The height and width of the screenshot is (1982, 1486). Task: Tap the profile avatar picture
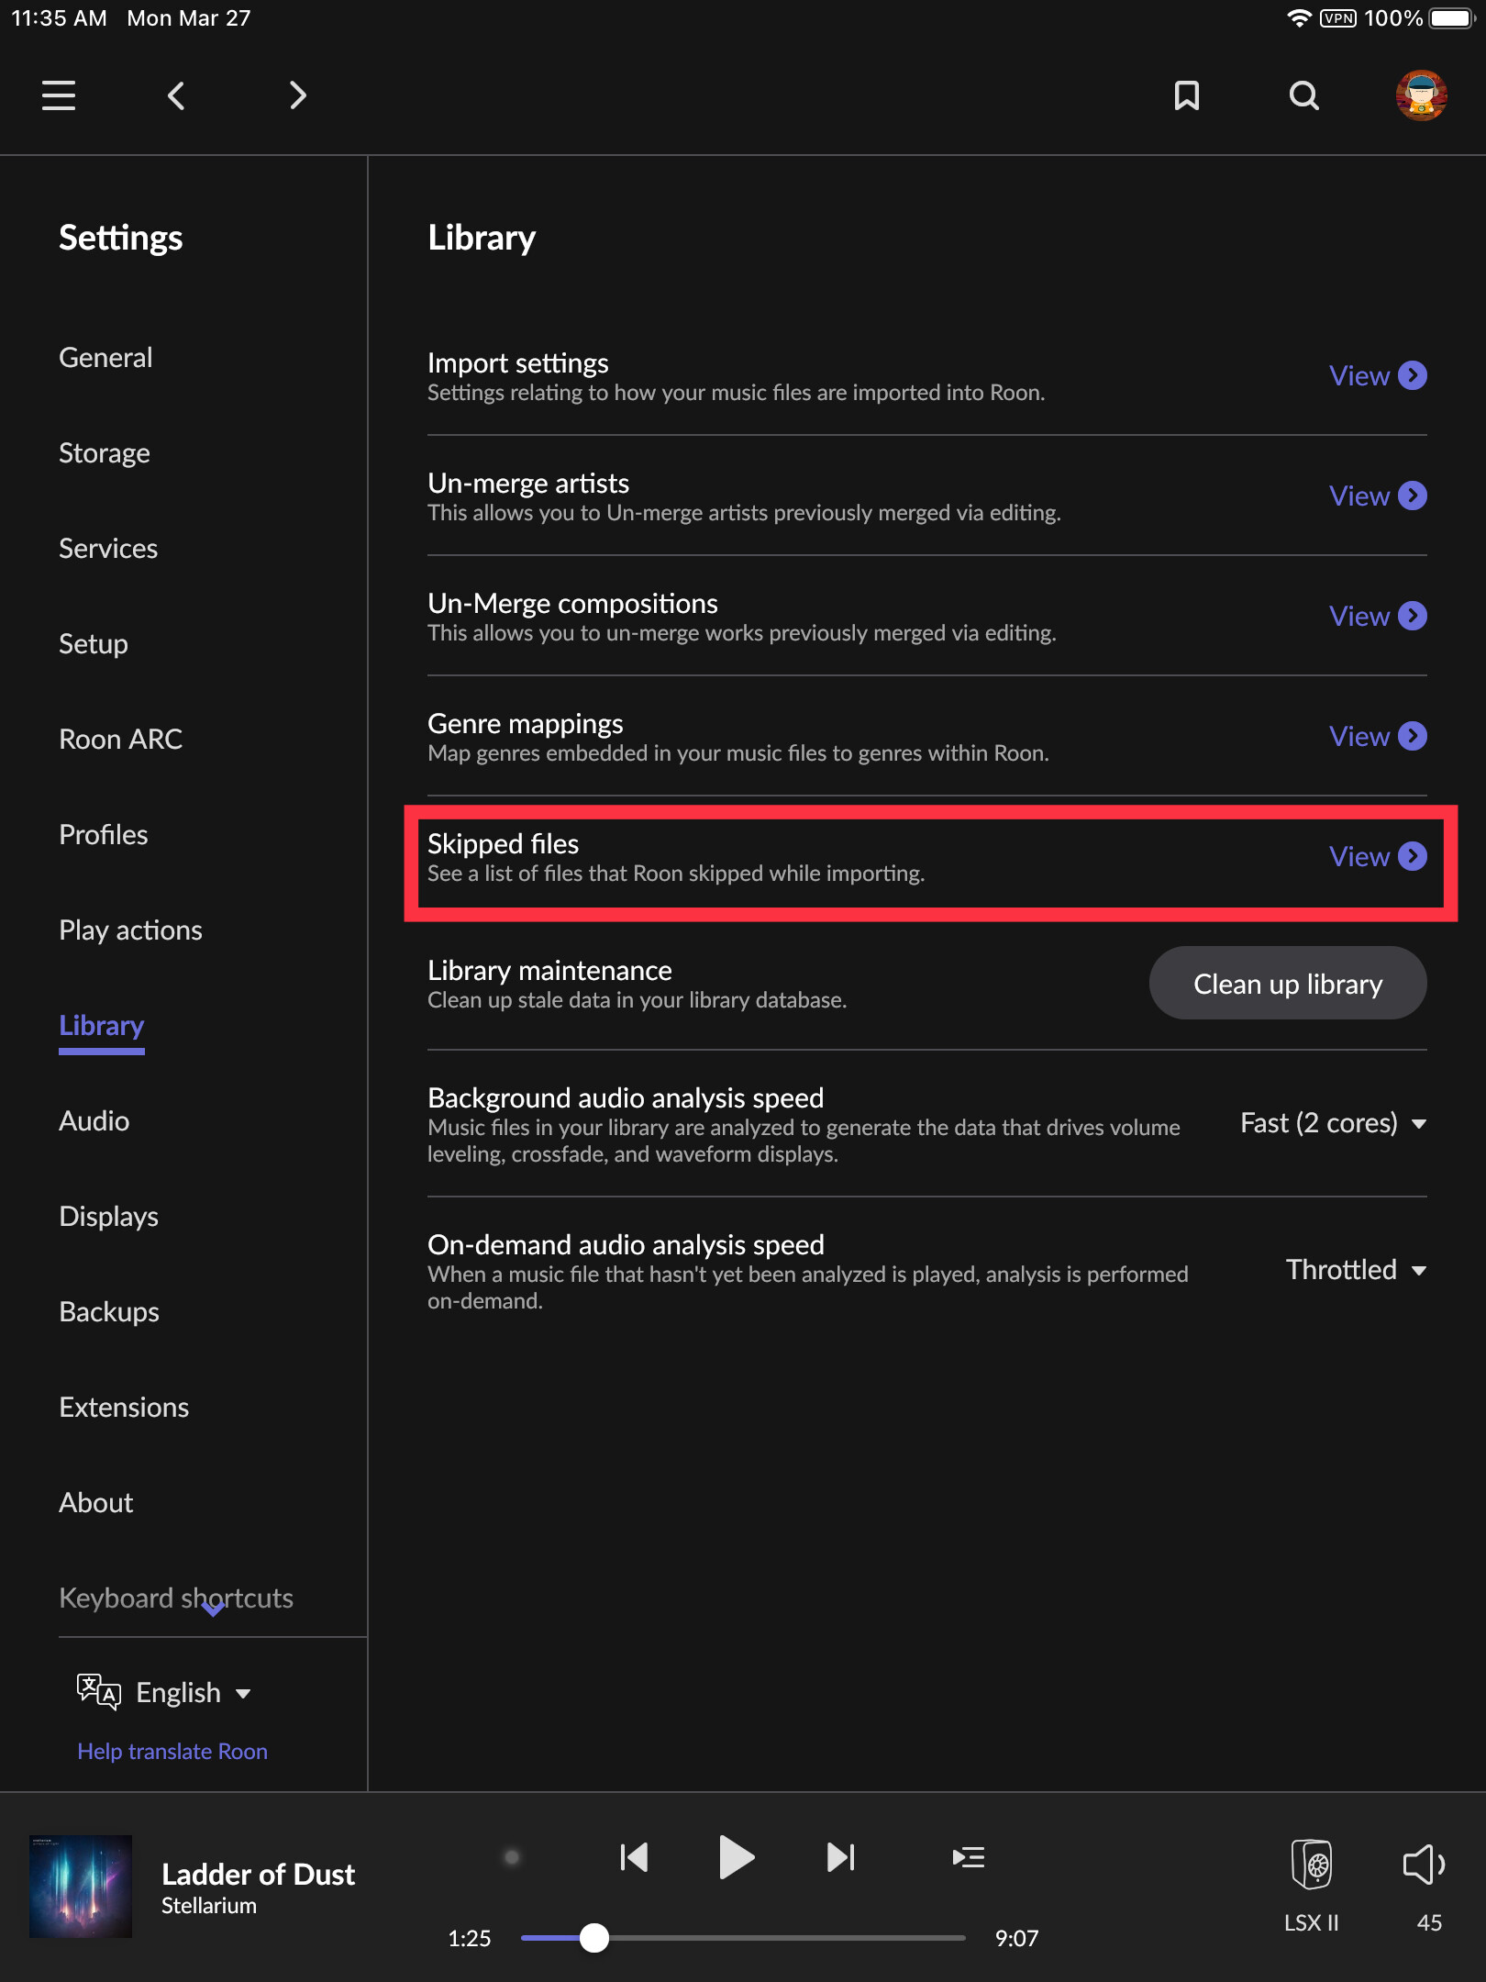(1421, 95)
